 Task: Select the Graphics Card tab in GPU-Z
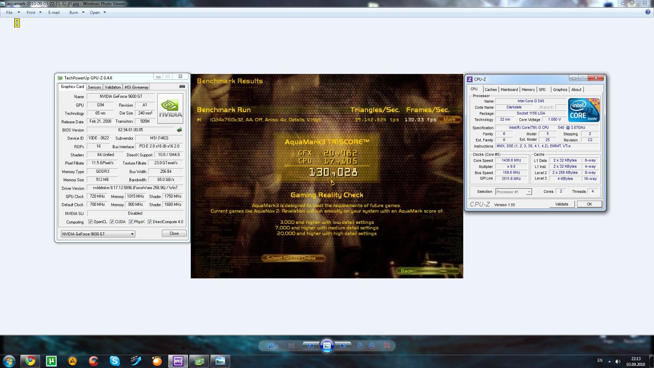click(x=72, y=86)
